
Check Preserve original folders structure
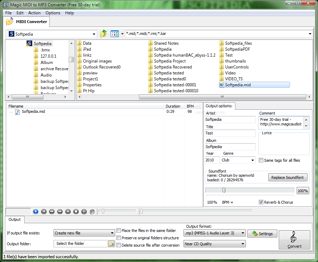119,238
